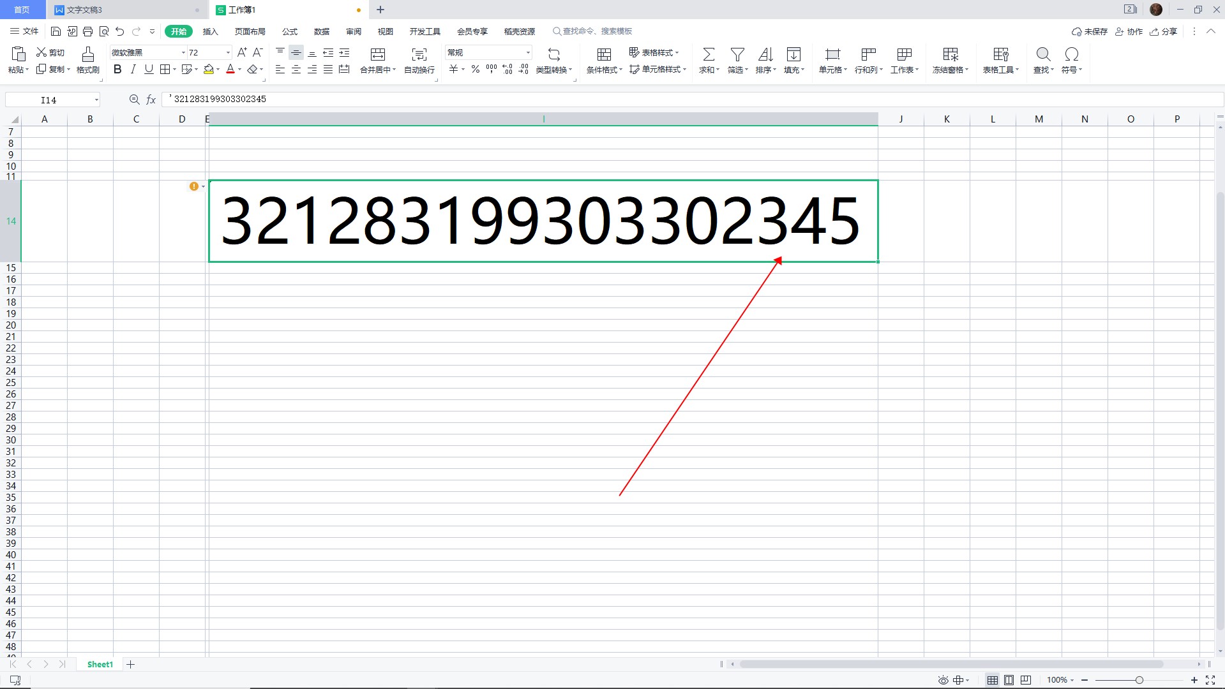
Task: Click the Wrap Text (自动换行) button
Action: pos(419,61)
